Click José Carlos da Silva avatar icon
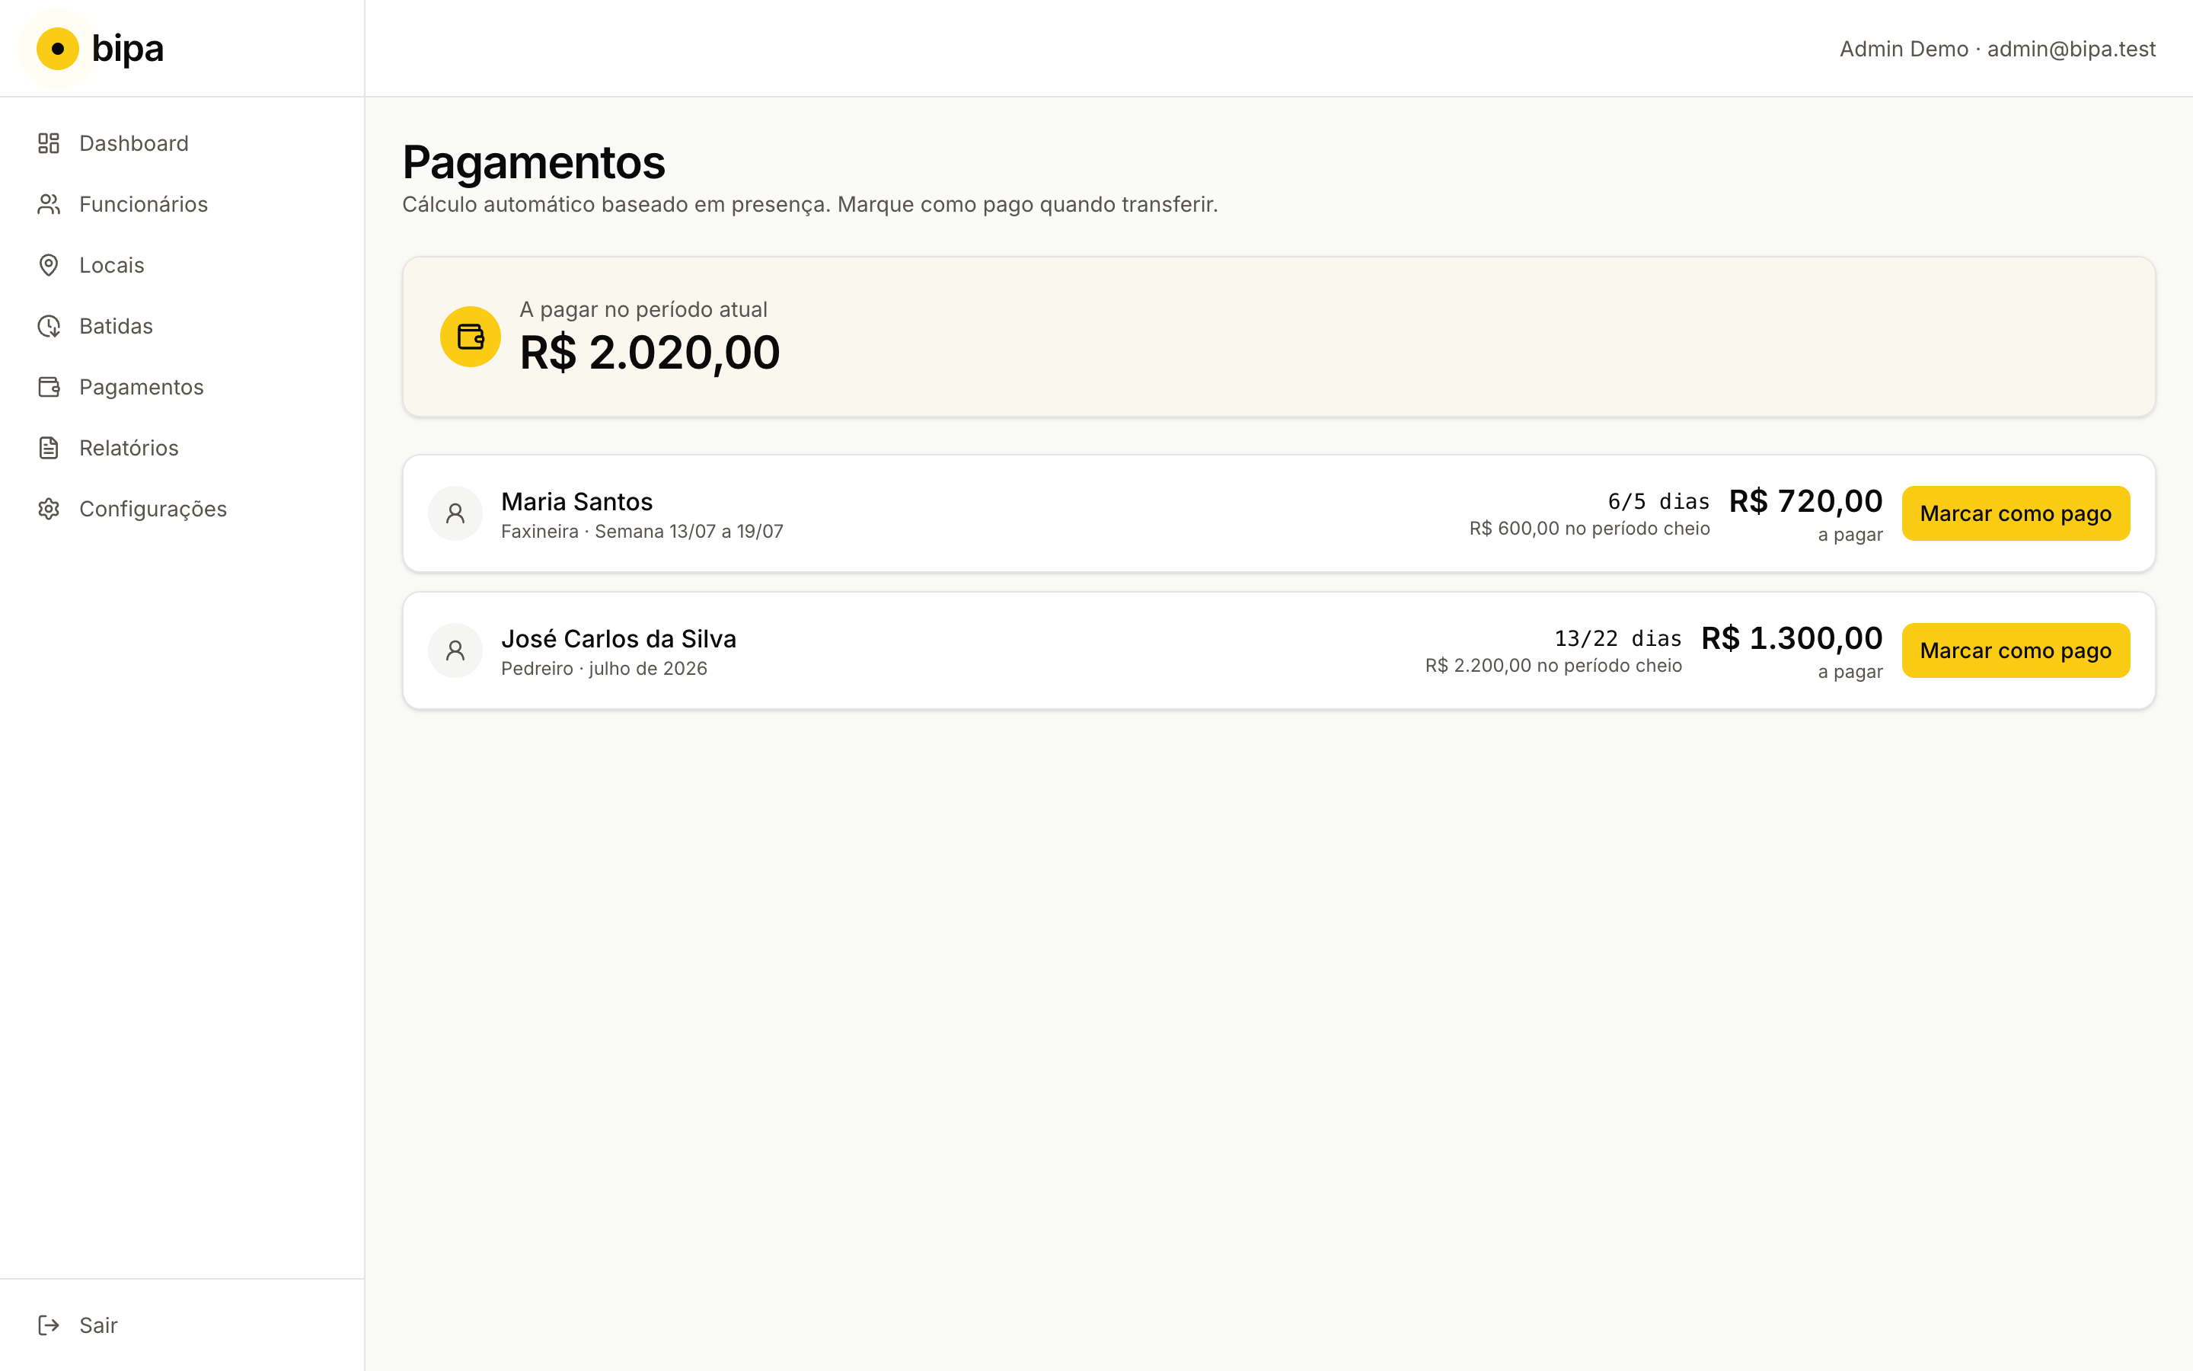2193x1371 pixels. pyautogui.click(x=455, y=650)
